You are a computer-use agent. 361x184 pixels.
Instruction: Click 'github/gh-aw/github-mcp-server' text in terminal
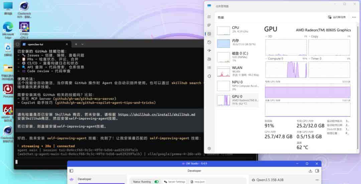click(x=85, y=99)
